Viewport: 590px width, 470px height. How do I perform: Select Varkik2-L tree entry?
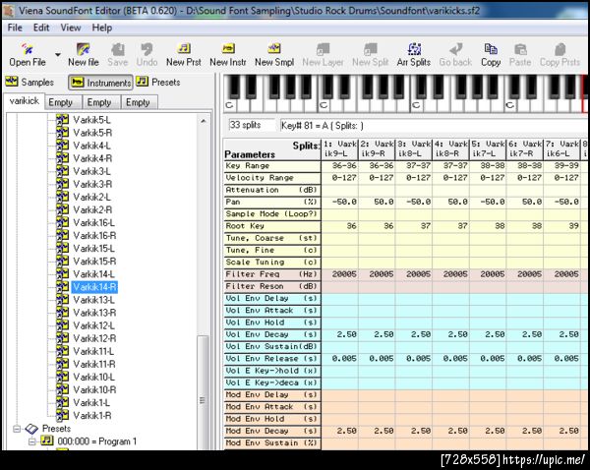tap(91, 198)
